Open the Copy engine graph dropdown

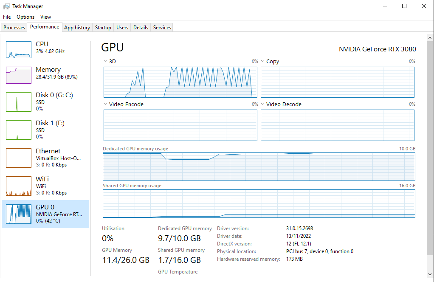tap(262, 61)
